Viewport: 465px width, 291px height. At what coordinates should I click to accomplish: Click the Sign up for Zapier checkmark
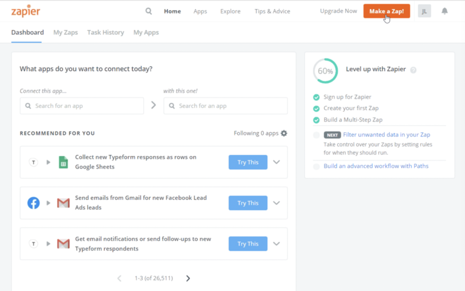316,97
